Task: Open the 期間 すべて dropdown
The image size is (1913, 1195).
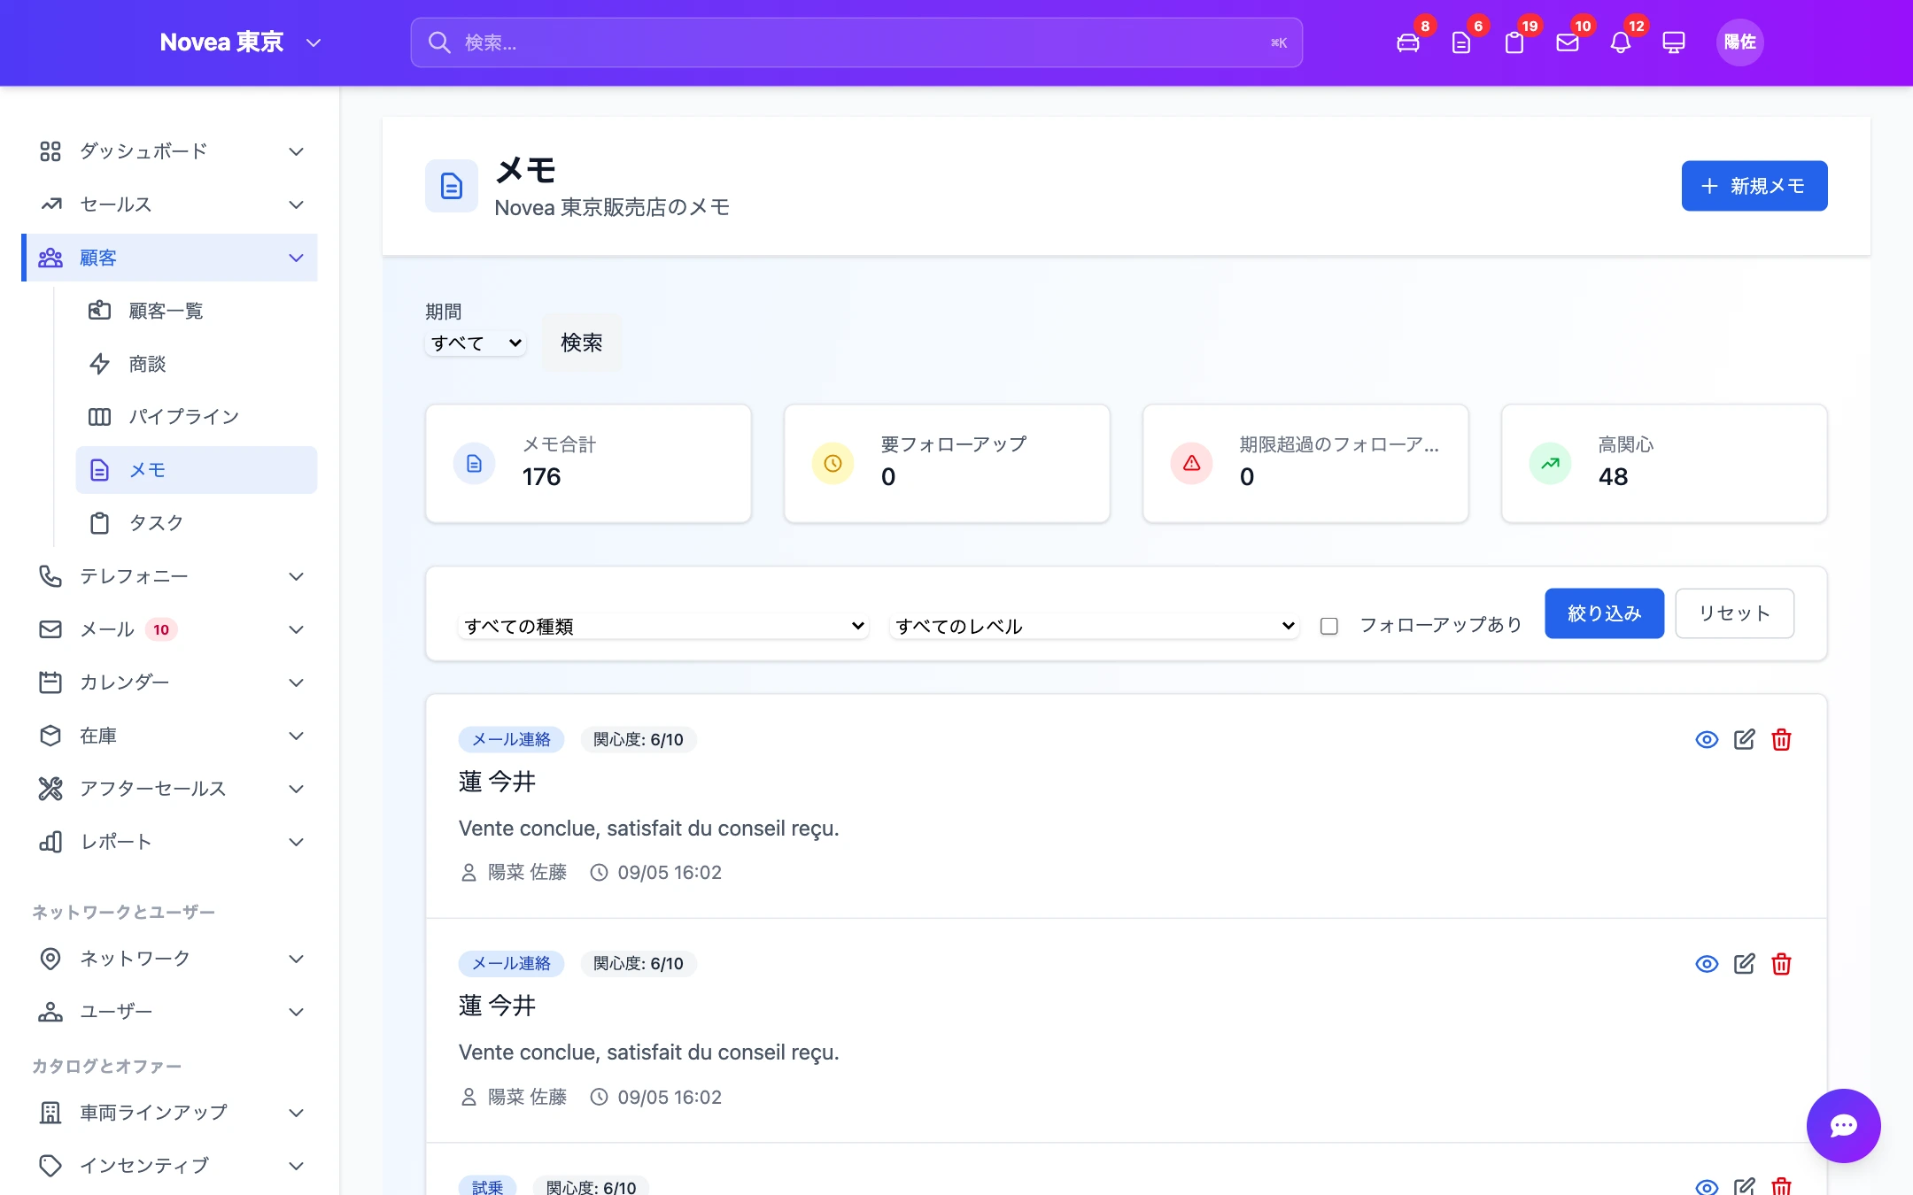Action: coord(476,343)
